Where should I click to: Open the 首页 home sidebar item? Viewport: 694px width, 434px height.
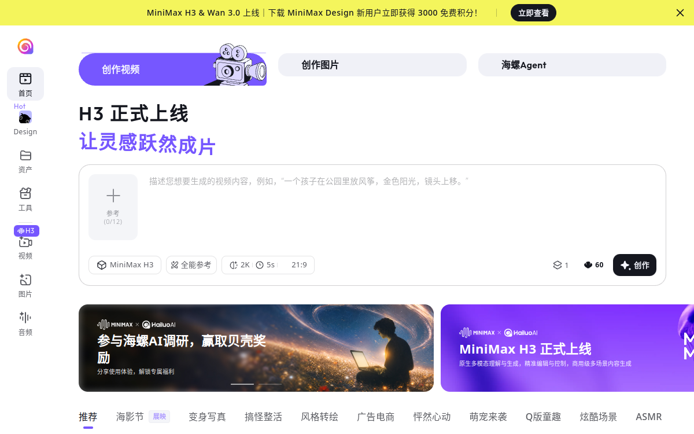(x=25, y=84)
